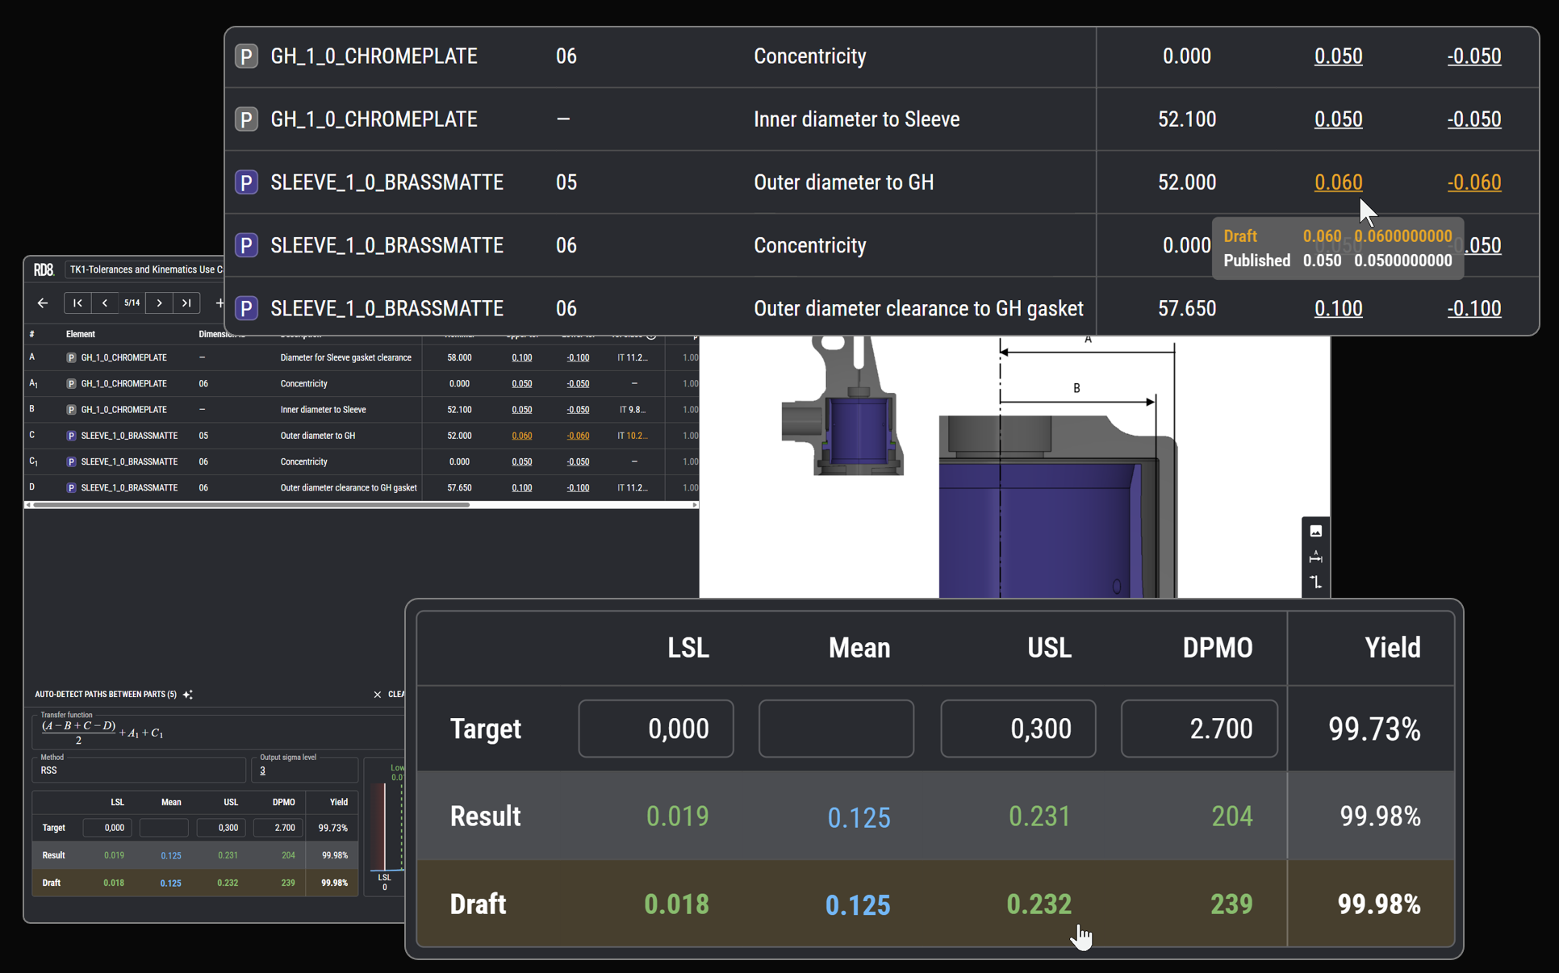The image size is (1559, 973).
Task: Click the 5/14 page indicator
Action: click(x=132, y=303)
